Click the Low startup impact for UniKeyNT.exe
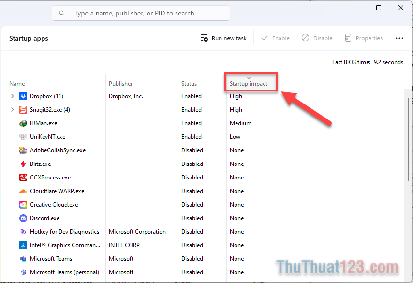 tap(235, 137)
